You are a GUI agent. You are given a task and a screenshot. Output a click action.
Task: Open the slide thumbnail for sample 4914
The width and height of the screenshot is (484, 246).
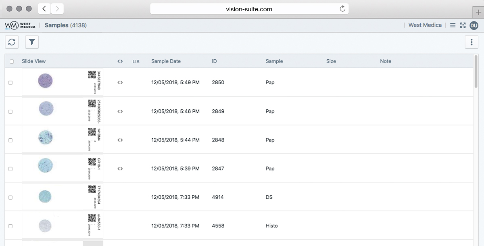[63, 197]
